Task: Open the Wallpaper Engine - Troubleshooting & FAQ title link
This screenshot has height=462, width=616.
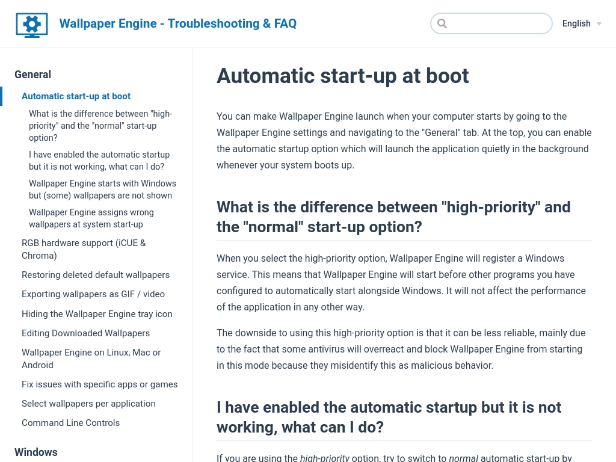Action: point(177,23)
